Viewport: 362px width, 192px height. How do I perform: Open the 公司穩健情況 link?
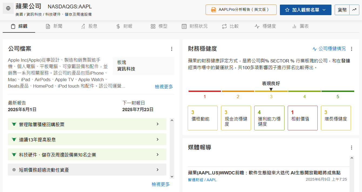click(x=332, y=49)
